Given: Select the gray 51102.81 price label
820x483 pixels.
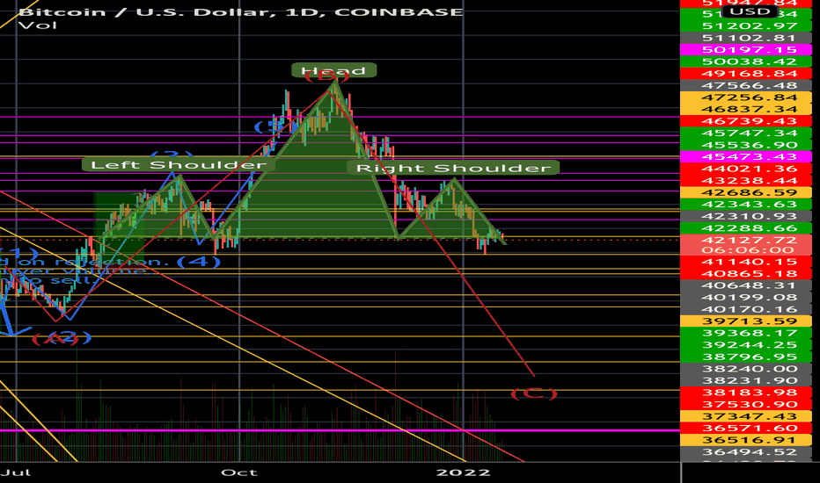Looking at the screenshot, I should 746,38.
